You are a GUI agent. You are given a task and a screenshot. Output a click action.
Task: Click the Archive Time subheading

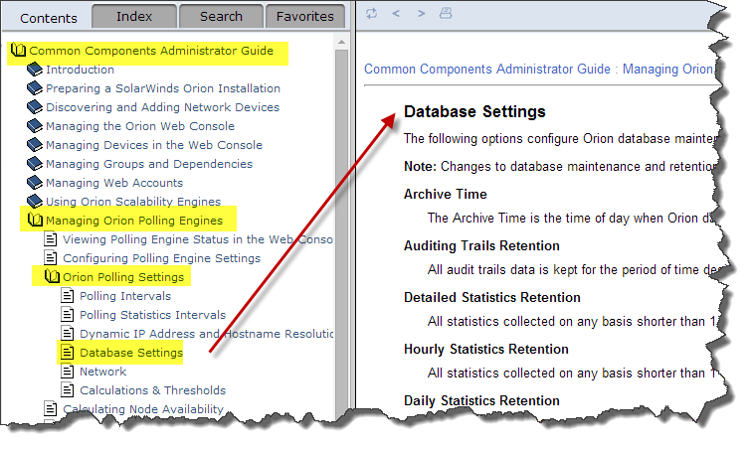(x=446, y=194)
